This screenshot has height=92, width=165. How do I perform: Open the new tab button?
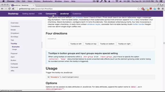(x=38, y=5)
